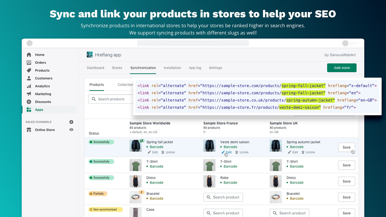
Task: Open the Collections tab
Action: click(x=126, y=85)
